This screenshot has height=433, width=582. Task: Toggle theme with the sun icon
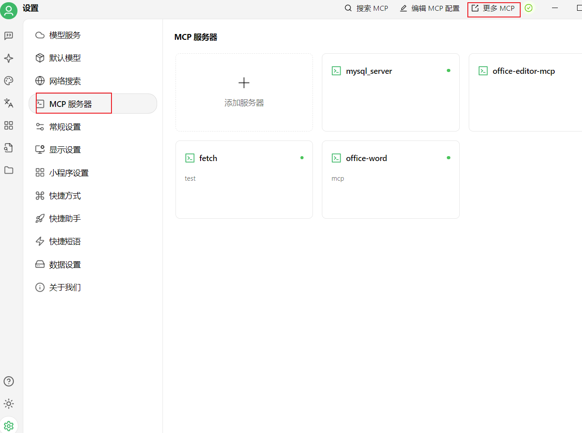pyautogui.click(x=9, y=403)
